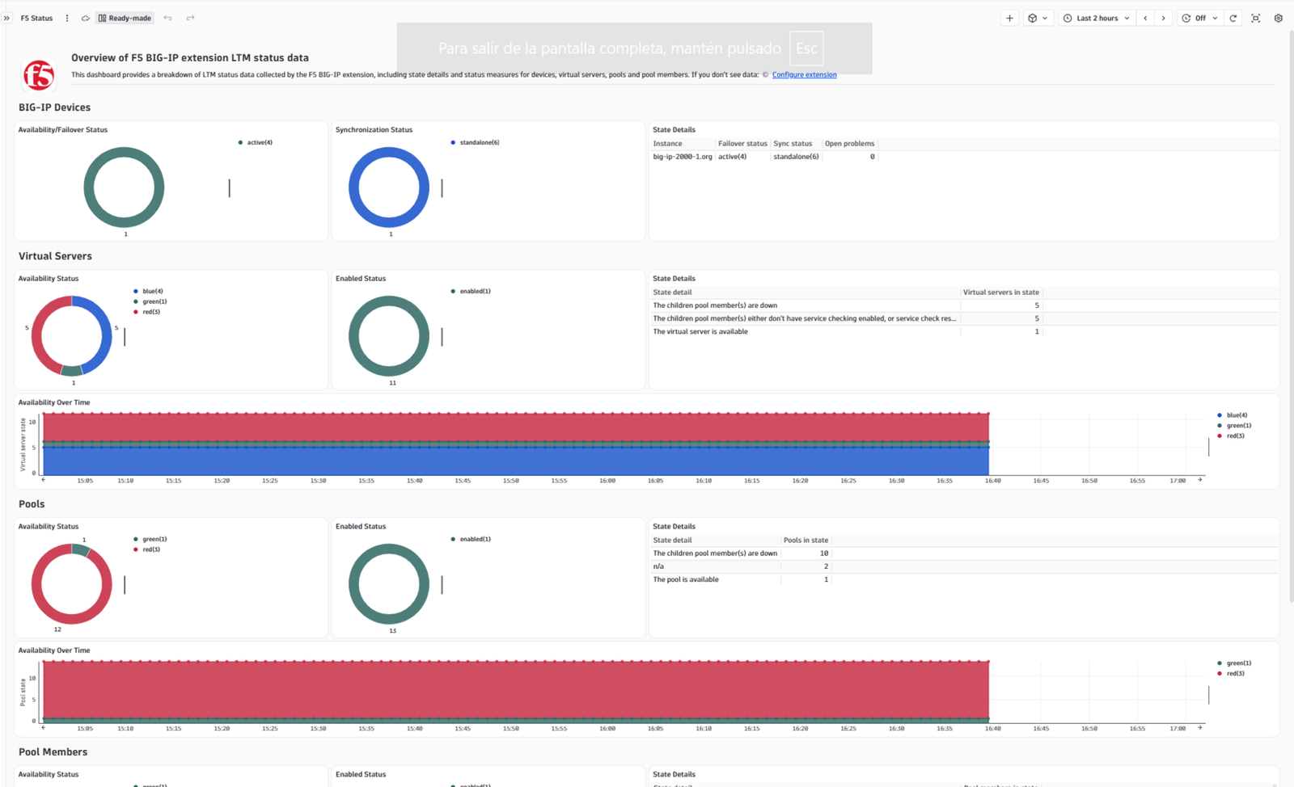This screenshot has width=1294, height=787.
Task: Open the Configure extension link
Action: pyautogui.click(x=804, y=74)
